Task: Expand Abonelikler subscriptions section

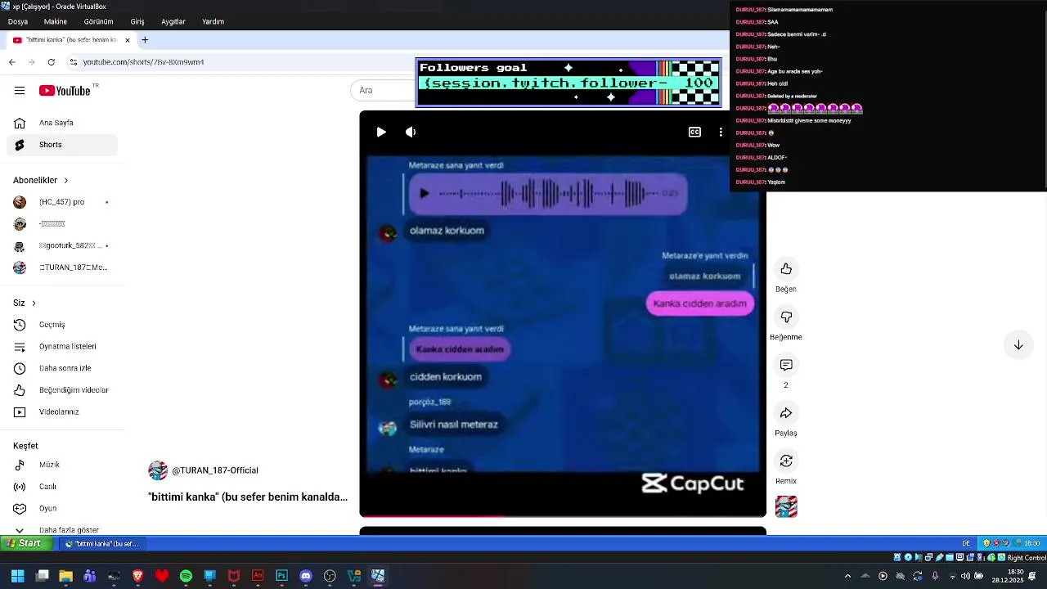Action: tap(41, 180)
